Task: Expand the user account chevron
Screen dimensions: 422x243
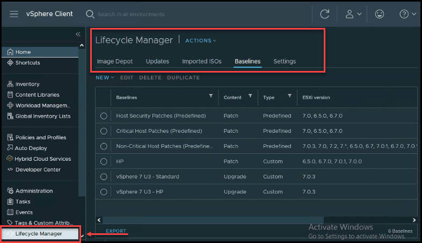Action: [x=359, y=14]
